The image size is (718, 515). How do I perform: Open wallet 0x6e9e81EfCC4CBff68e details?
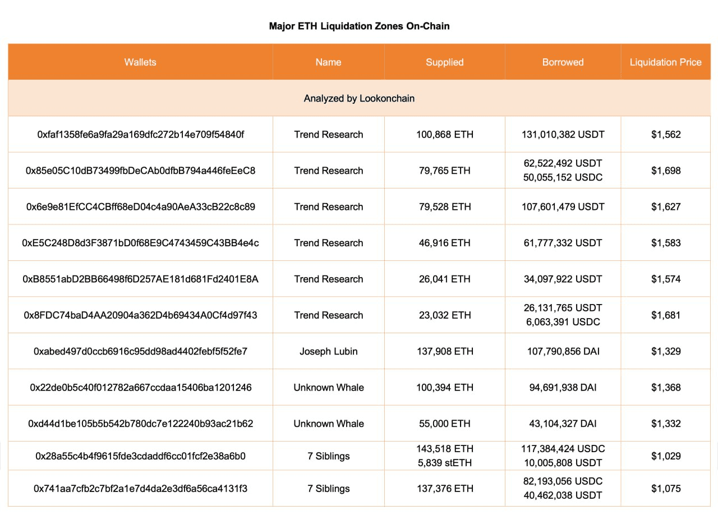[x=140, y=206]
